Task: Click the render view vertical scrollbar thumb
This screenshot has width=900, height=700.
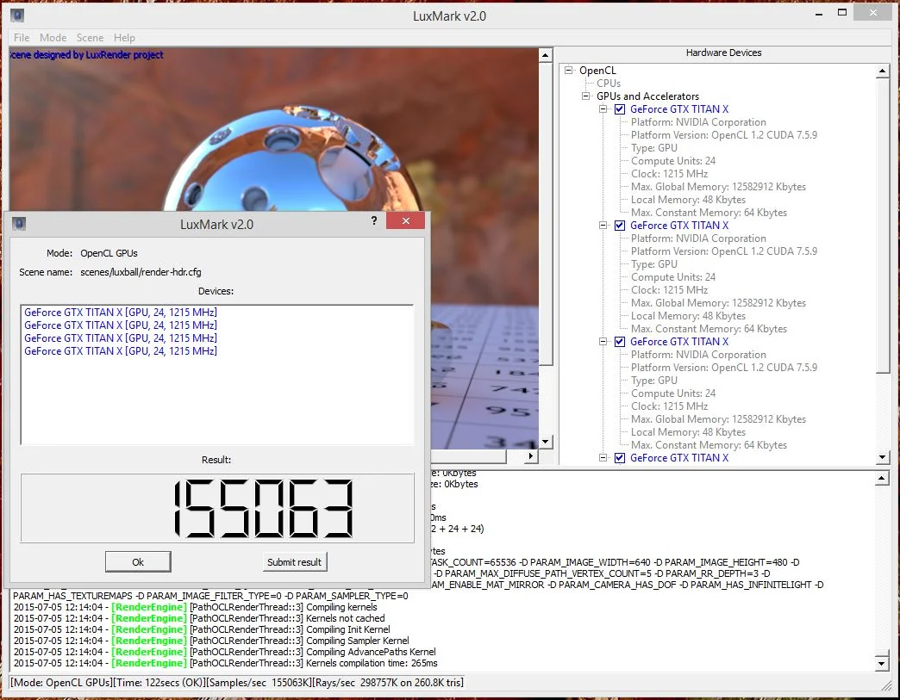Action: [x=546, y=214]
